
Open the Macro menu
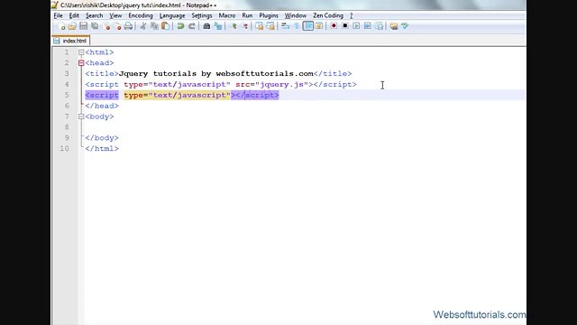click(227, 15)
